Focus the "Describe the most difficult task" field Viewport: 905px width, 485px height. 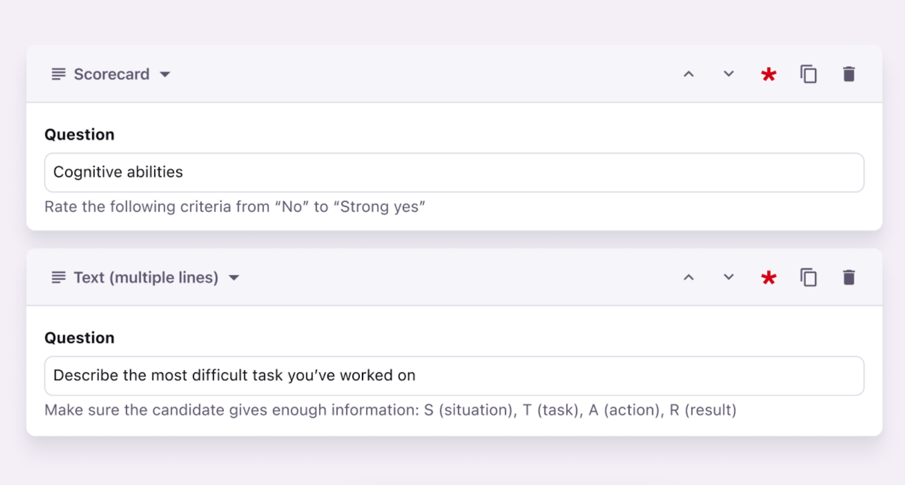pos(454,375)
